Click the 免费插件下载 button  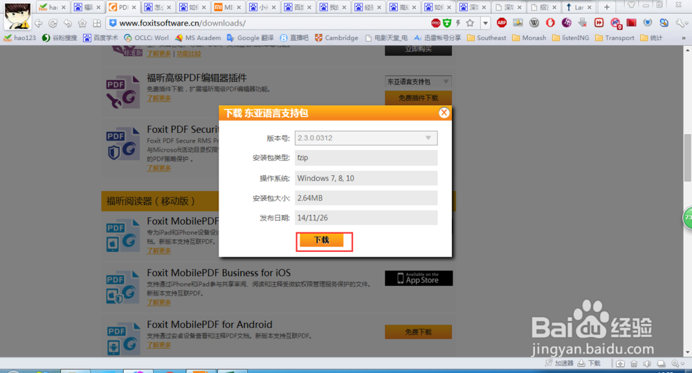coord(418,98)
